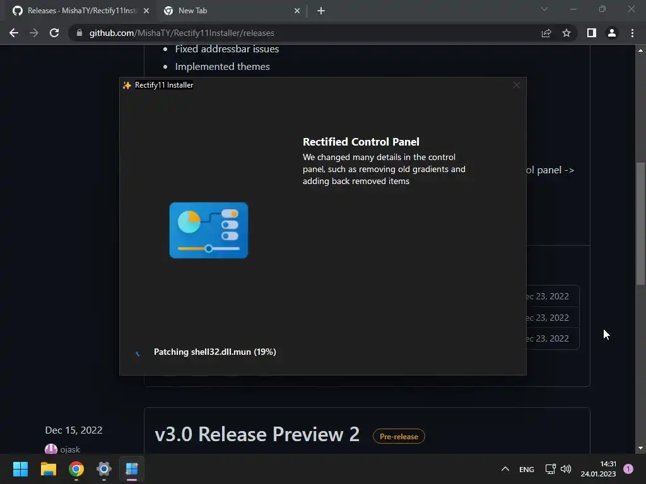Open network tray icon
Image resolution: width=646 pixels, height=484 pixels.
pos(550,469)
